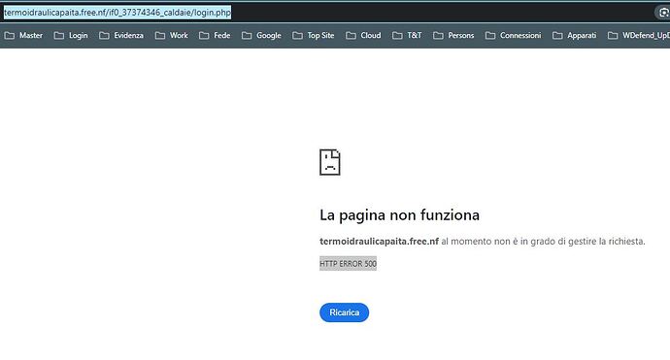Click the sad page error icon
The width and height of the screenshot is (670, 360).
pos(330,162)
